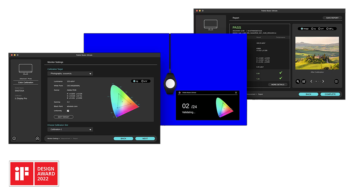The width and height of the screenshot is (354, 195).
Task: Toggle the Uniformity checkbox
Action: pos(68,111)
